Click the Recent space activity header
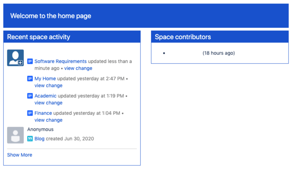Screen dimensions: 292x174 coord(72,37)
